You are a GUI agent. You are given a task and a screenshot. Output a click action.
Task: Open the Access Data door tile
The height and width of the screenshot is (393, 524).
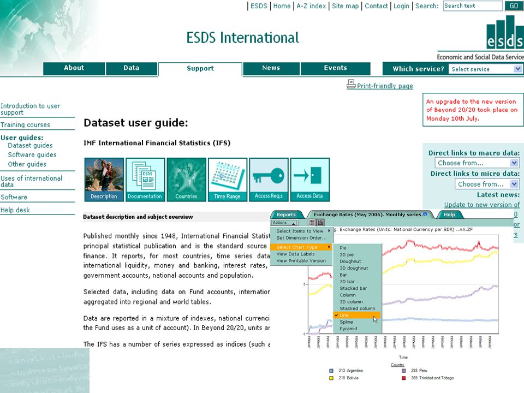[x=310, y=180]
